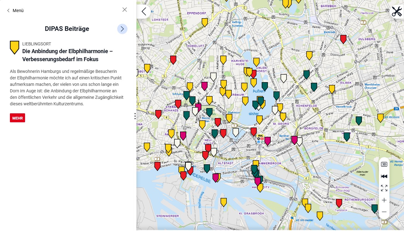This screenshot has width=404, height=231.
Task: Go back to Menü
Action: coord(15,10)
